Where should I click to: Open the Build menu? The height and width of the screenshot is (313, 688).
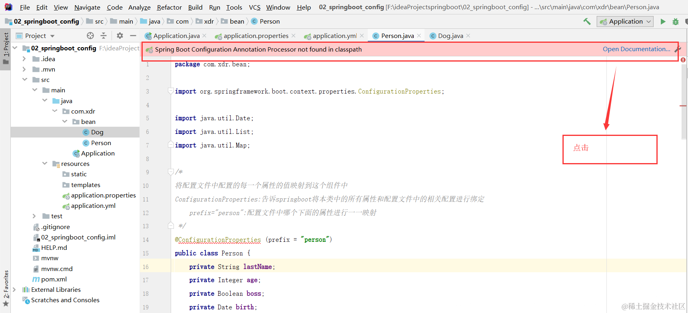tap(195, 7)
